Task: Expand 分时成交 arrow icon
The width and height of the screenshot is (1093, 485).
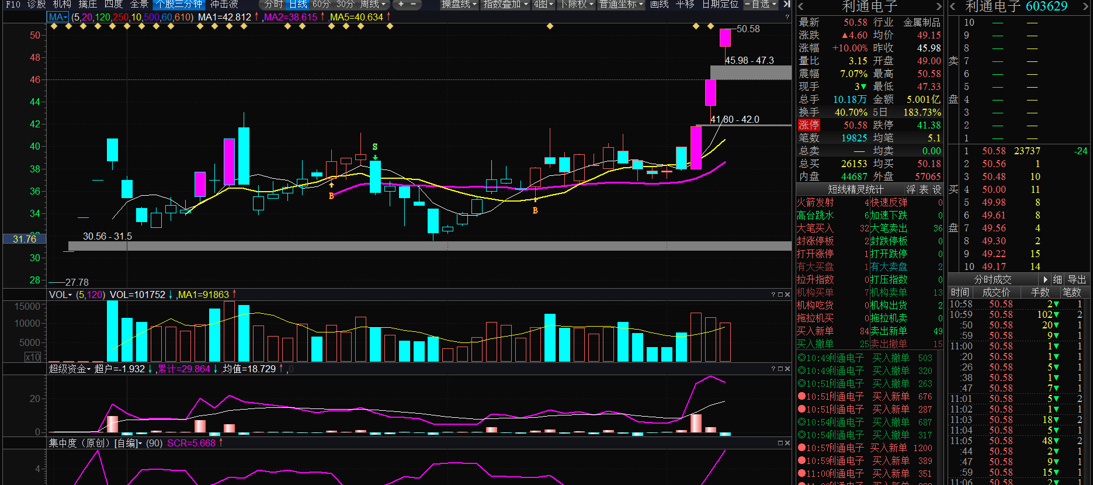Action: pos(1046,279)
